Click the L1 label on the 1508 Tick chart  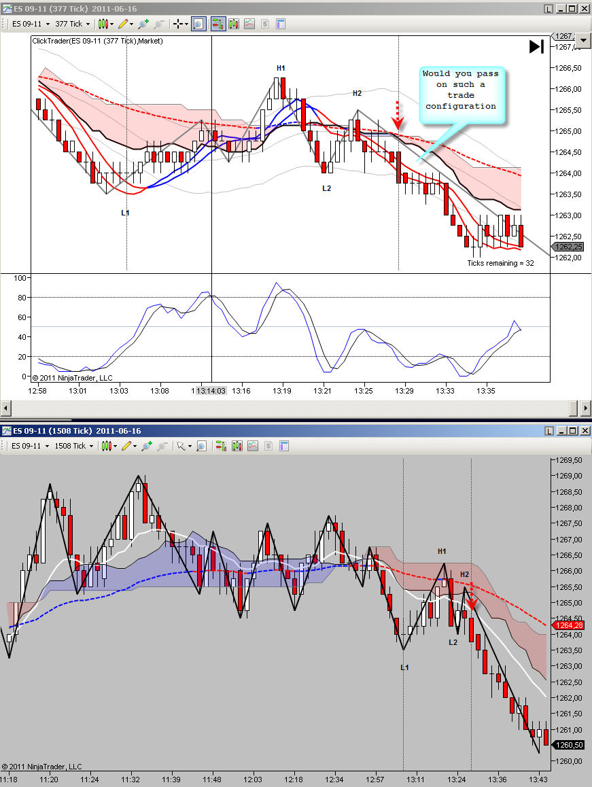(x=404, y=667)
